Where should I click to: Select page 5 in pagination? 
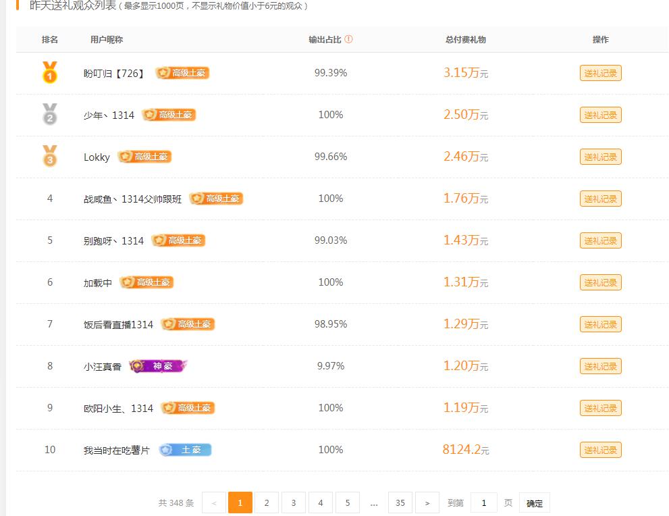pos(348,502)
